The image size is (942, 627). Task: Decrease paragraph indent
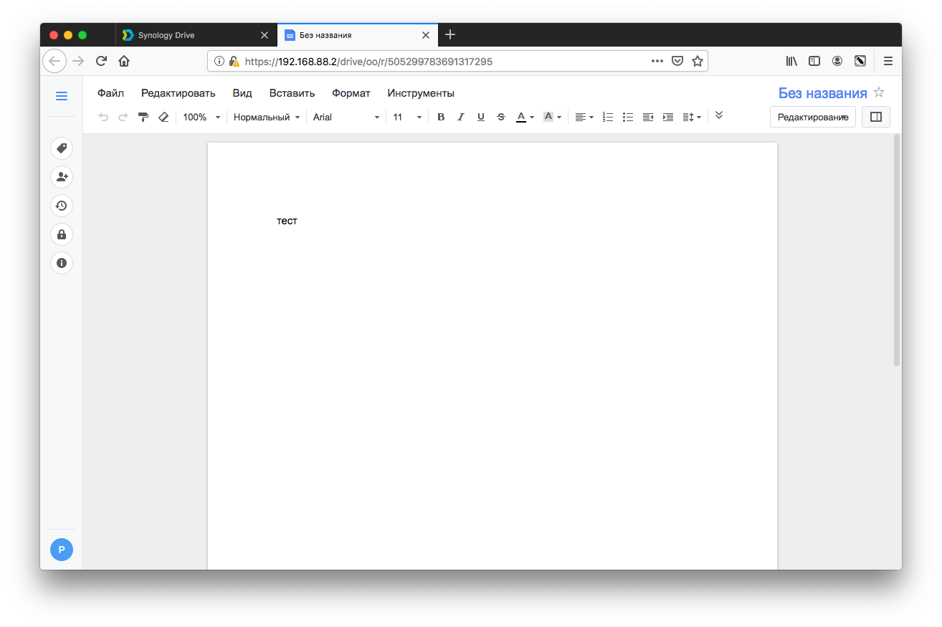648,117
